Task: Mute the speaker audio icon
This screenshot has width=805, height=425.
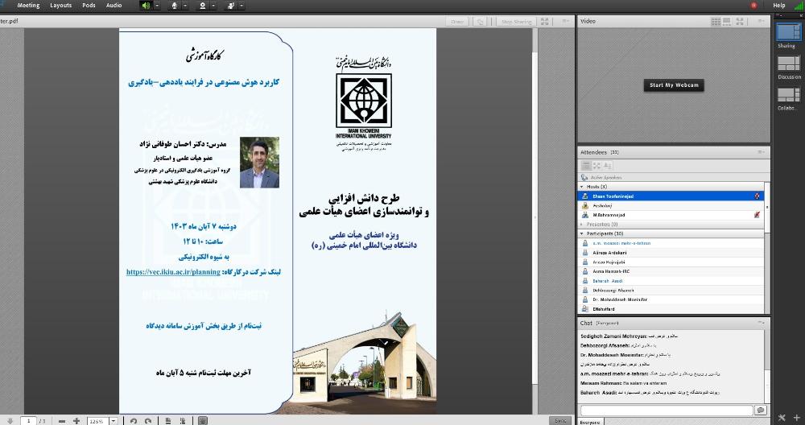Action: pyautogui.click(x=146, y=6)
